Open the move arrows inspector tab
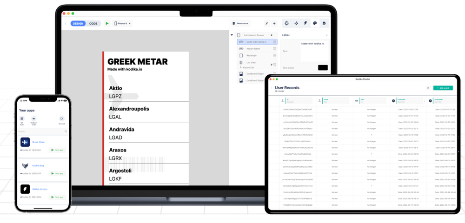The width and height of the screenshot is (465, 223). 296,23
